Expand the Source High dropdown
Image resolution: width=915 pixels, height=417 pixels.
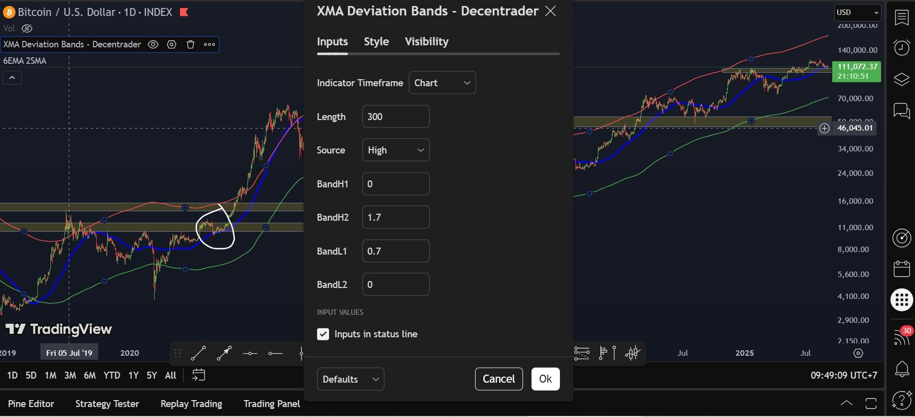[x=395, y=150]
